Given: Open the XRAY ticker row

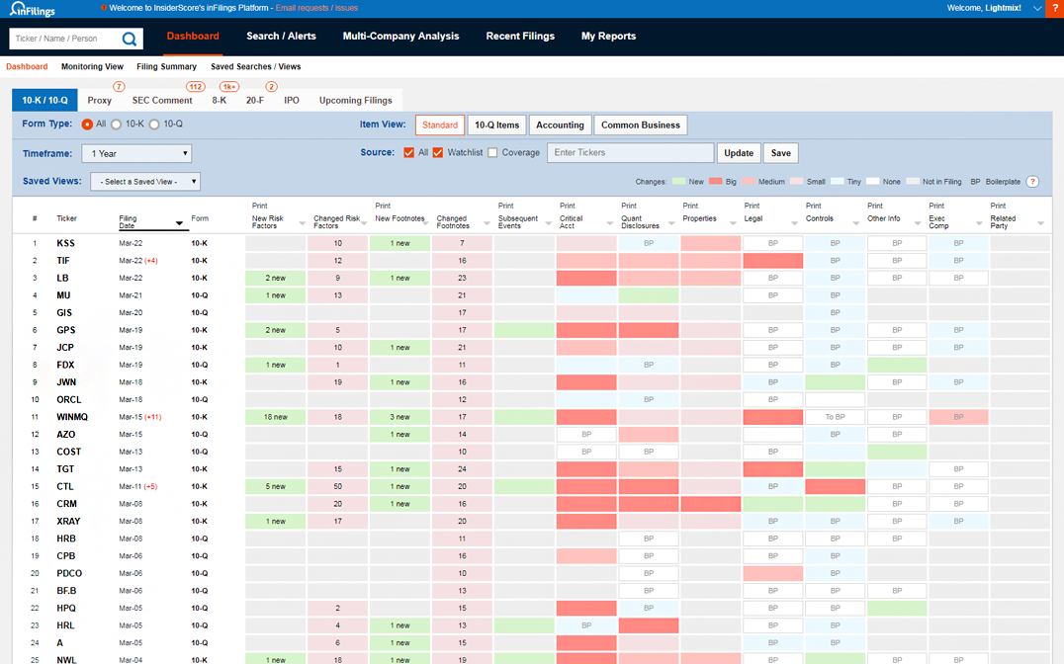Looking at the screenshot, I should coord(68,522).
